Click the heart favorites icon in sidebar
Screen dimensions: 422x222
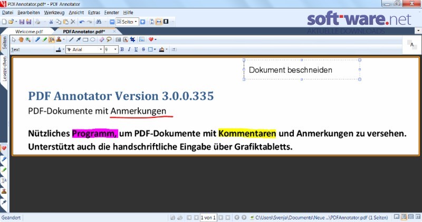4,148
